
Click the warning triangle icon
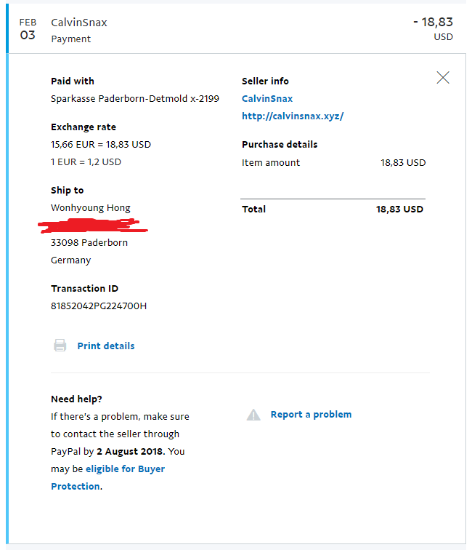coord(253,415)
